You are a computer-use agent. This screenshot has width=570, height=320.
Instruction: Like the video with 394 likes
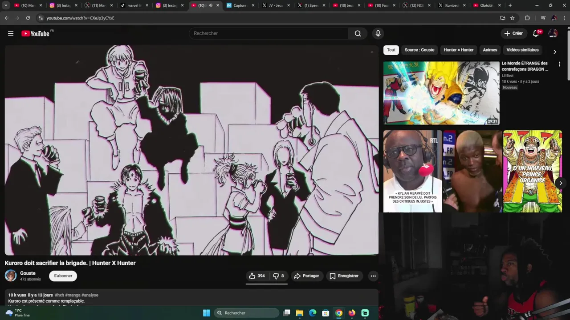point(257,276)
